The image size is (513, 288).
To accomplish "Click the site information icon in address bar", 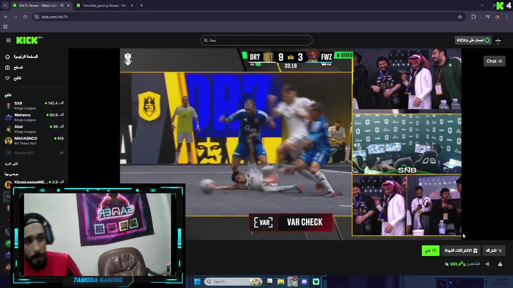I will point(36,17).
